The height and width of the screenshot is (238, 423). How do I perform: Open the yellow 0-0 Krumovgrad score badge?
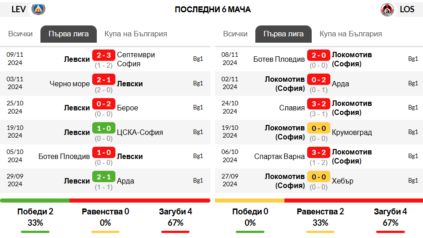318,128
